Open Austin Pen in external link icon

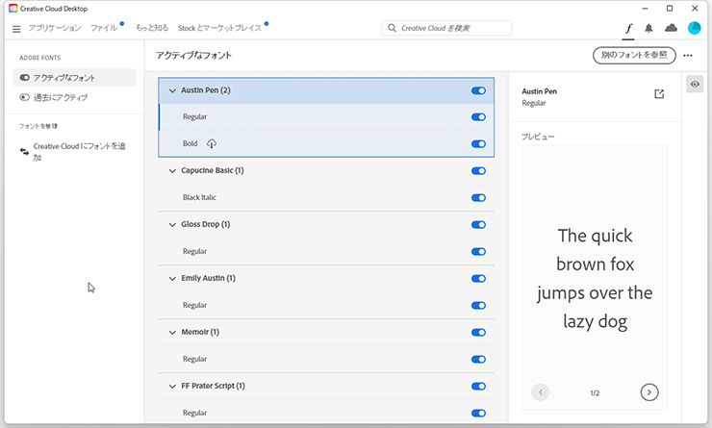pos(659,94)
